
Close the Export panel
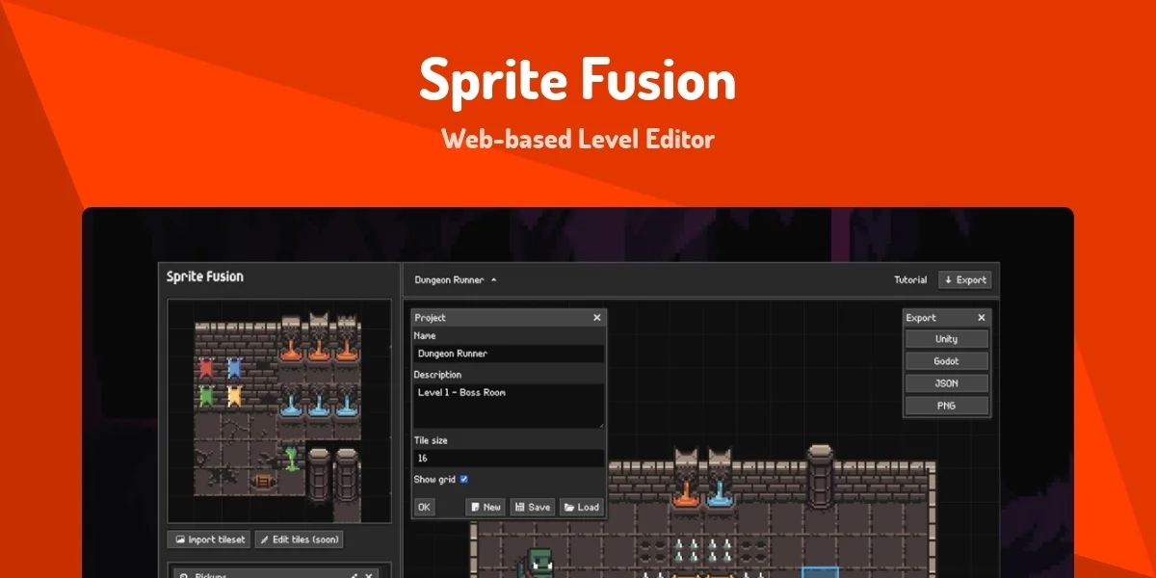982,318
